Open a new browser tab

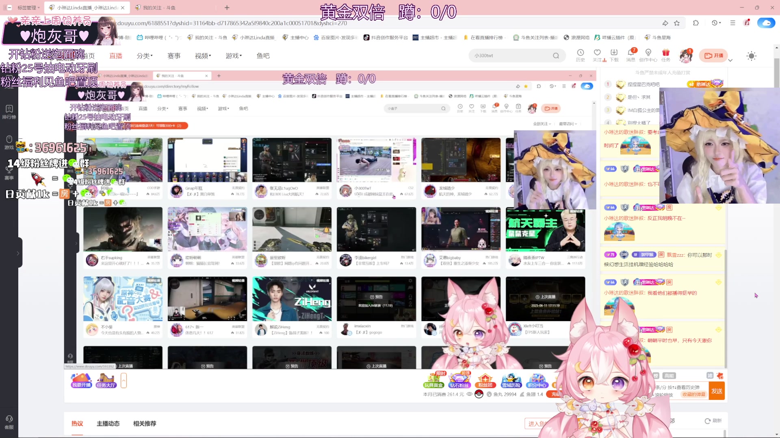point(227,7)
